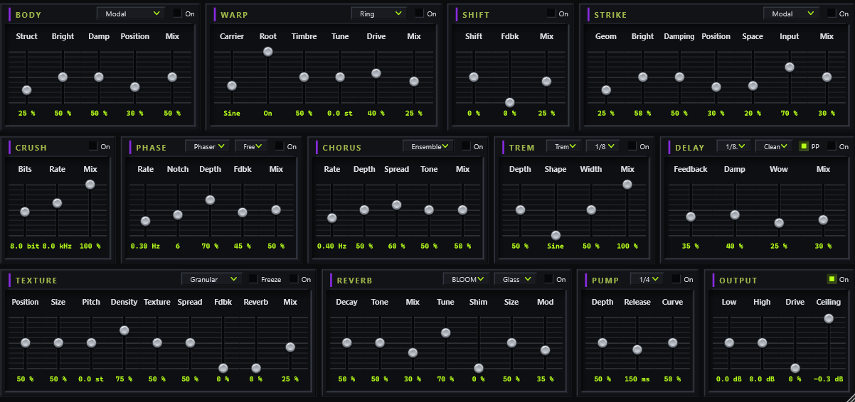Click the WARP Carrier value Sine
This screenshot has height=402, width=855.
click(x=232, y=114)
